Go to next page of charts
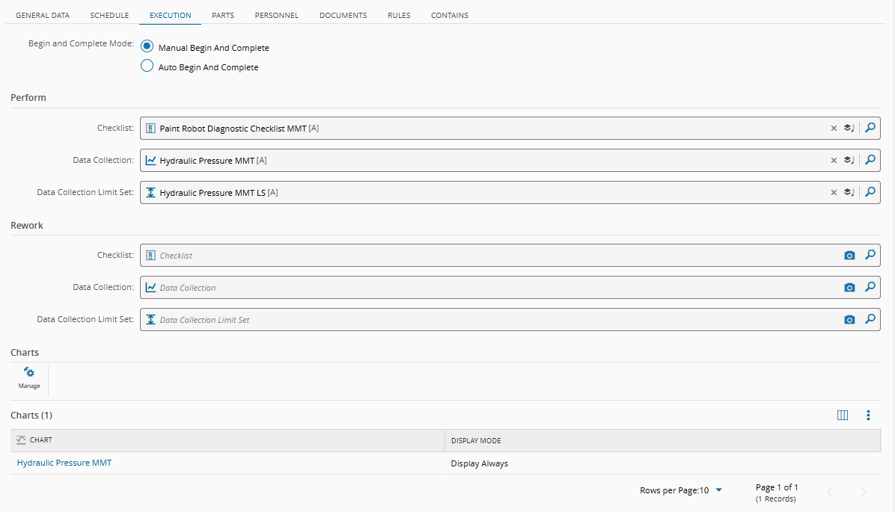 [863, 492]
